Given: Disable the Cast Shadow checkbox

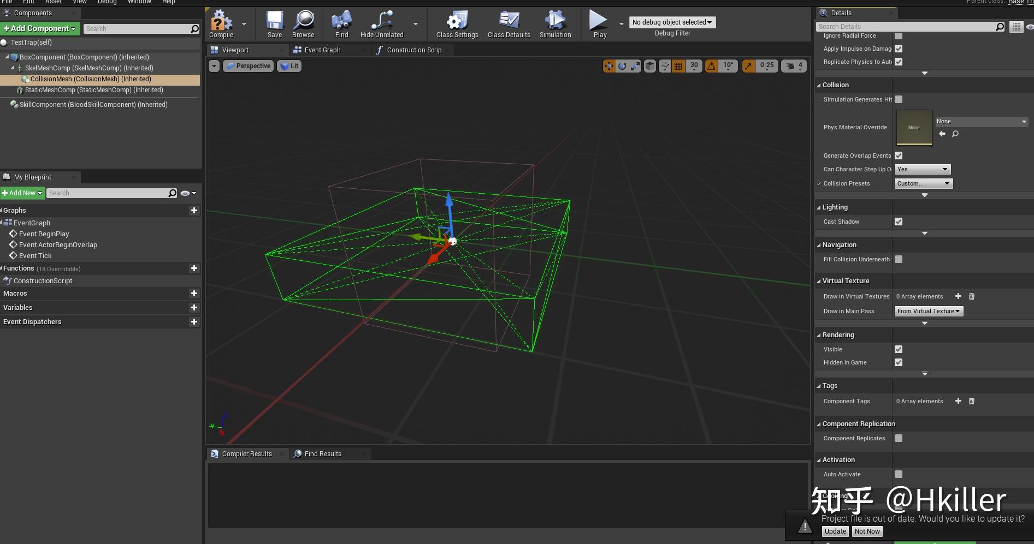Looking at the screenshot, I should click(x=899, y=222).
